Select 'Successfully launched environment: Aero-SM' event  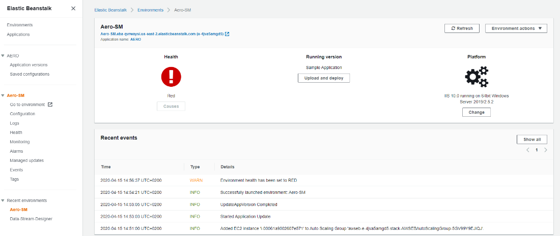[x=263, y=192]
